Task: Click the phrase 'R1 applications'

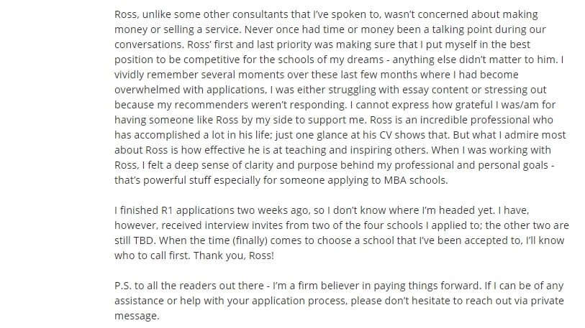Action: [198, 211]
